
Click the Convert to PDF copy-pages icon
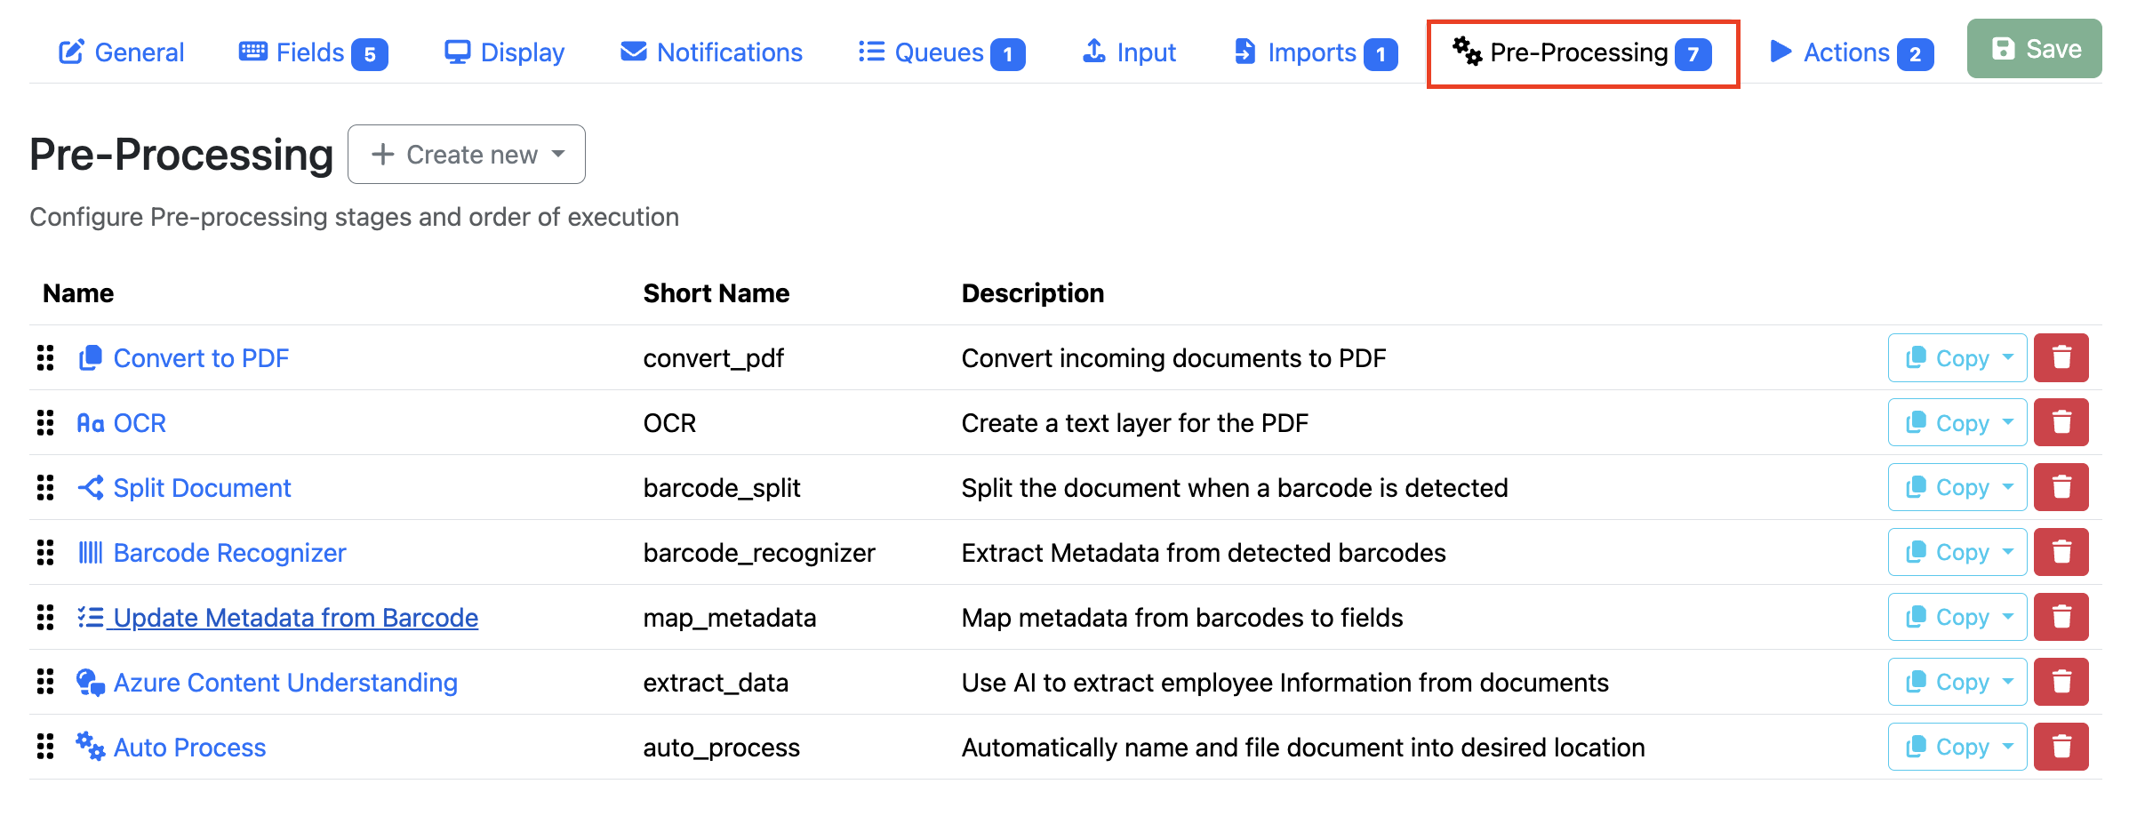[x=91, y=358]
